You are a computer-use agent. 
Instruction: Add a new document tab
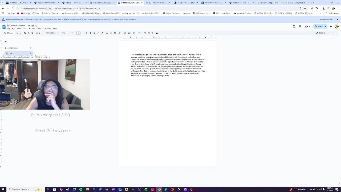coord(30,48)
